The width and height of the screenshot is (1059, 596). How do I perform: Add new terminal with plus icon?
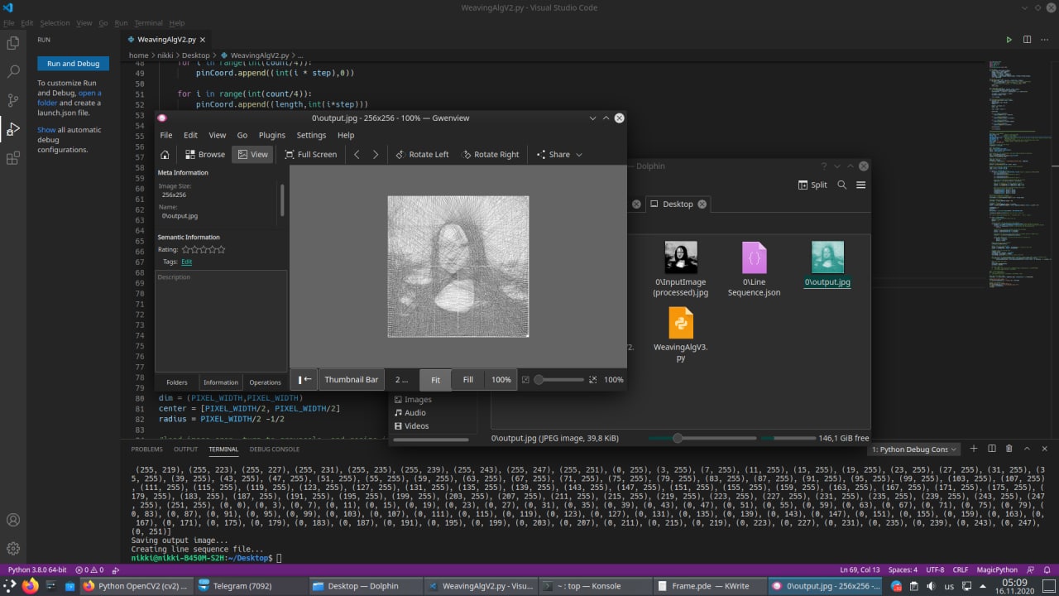[974, 449]
